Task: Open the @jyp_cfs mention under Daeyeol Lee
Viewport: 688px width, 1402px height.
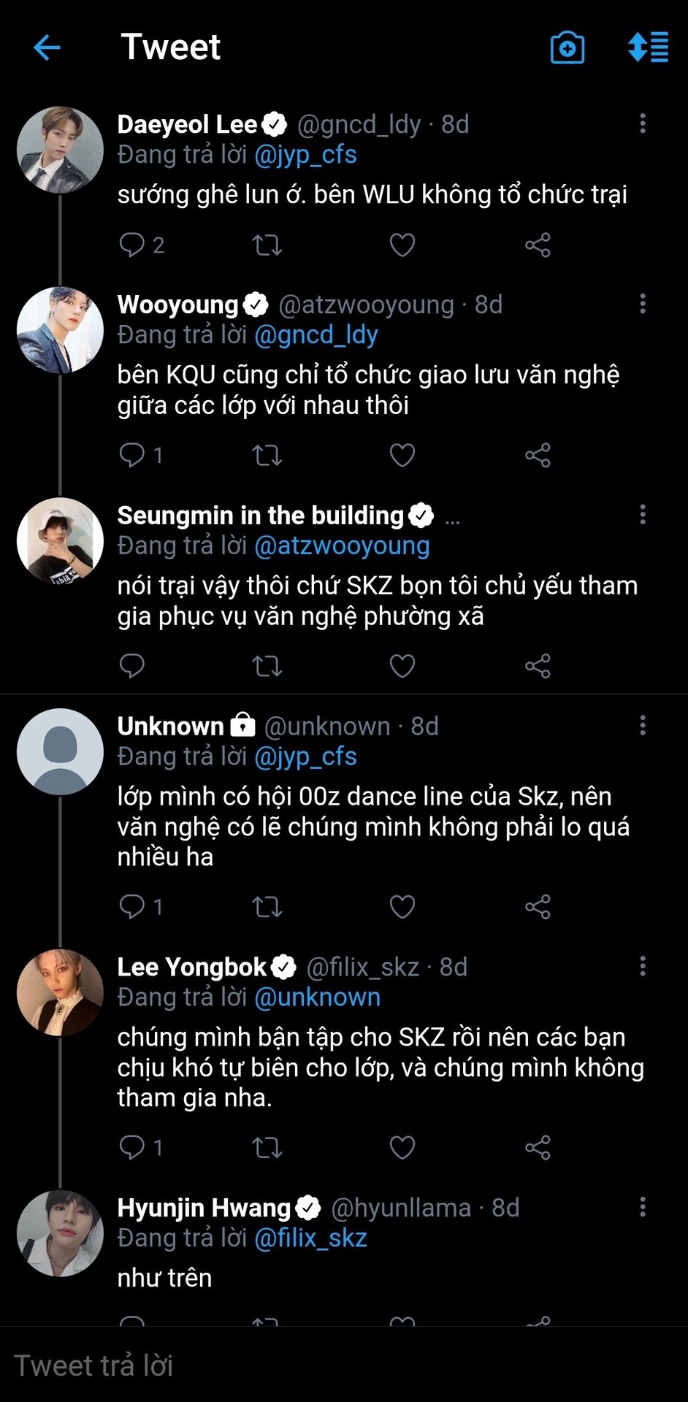Action: (x=305, y=155)
